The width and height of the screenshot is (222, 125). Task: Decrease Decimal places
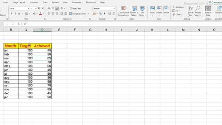pos(113,14)
